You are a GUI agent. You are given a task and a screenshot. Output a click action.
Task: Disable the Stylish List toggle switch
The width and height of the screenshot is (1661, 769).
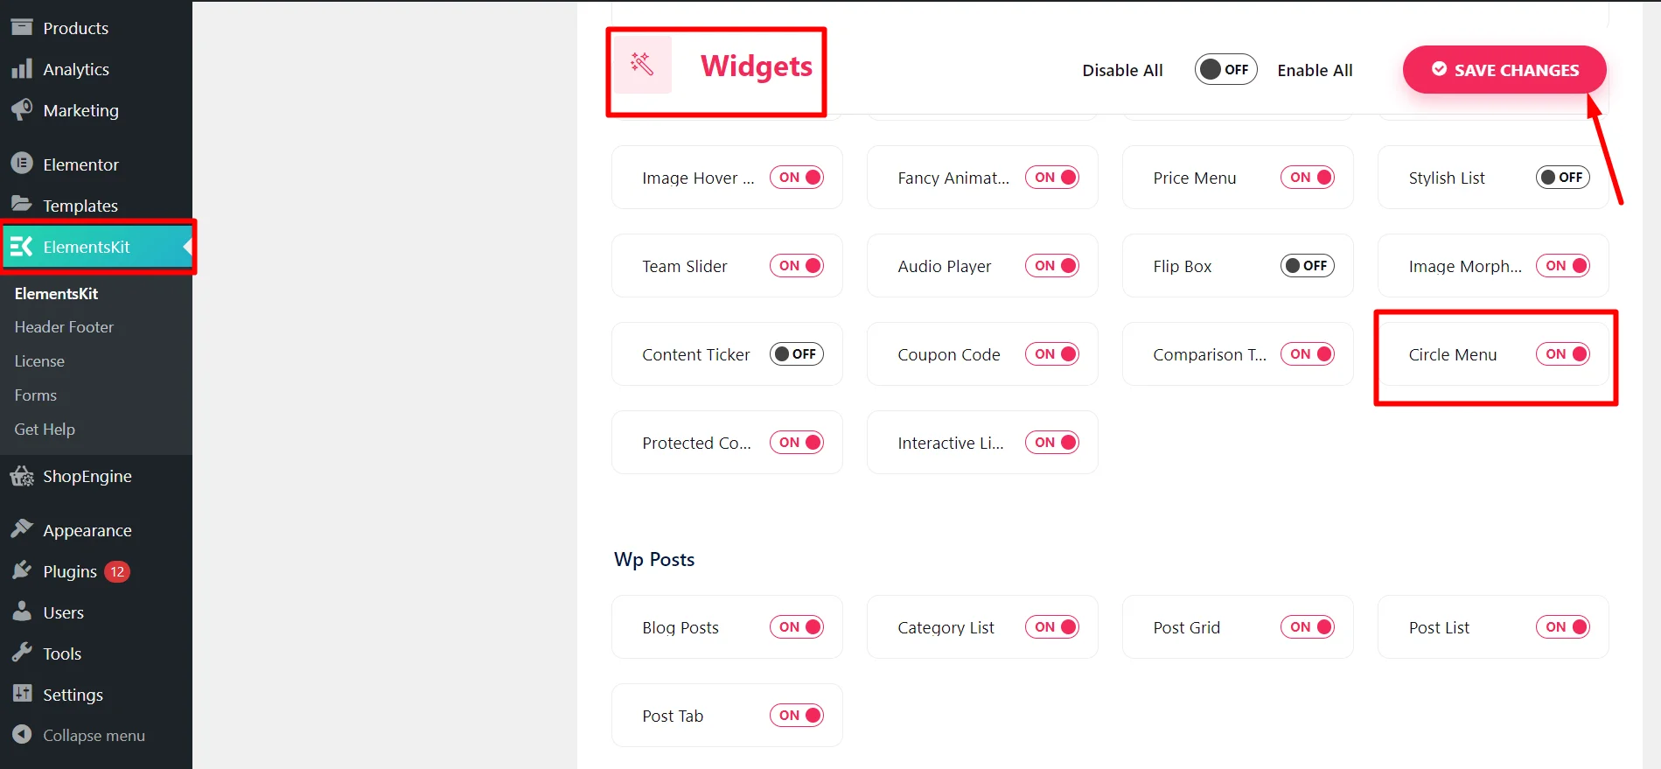pyautogui.click(x=1562, y=178)
